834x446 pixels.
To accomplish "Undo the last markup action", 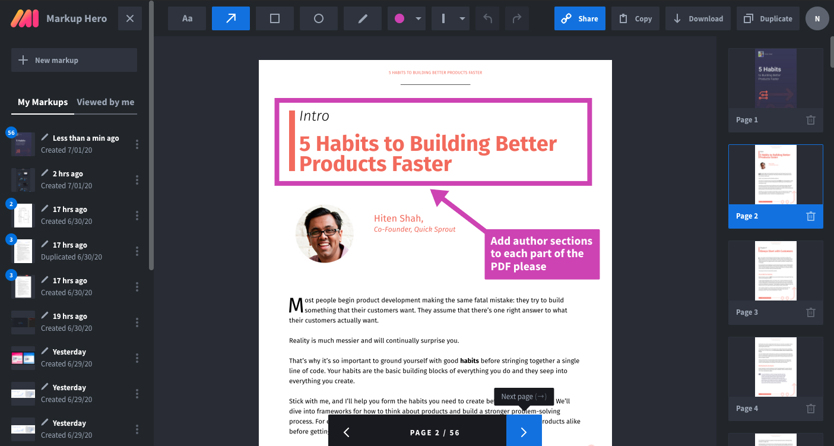I will click(x=488, y=18).
